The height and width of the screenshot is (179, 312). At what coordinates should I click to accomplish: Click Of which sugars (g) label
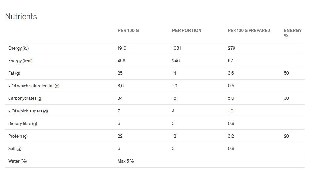(29, 111)
